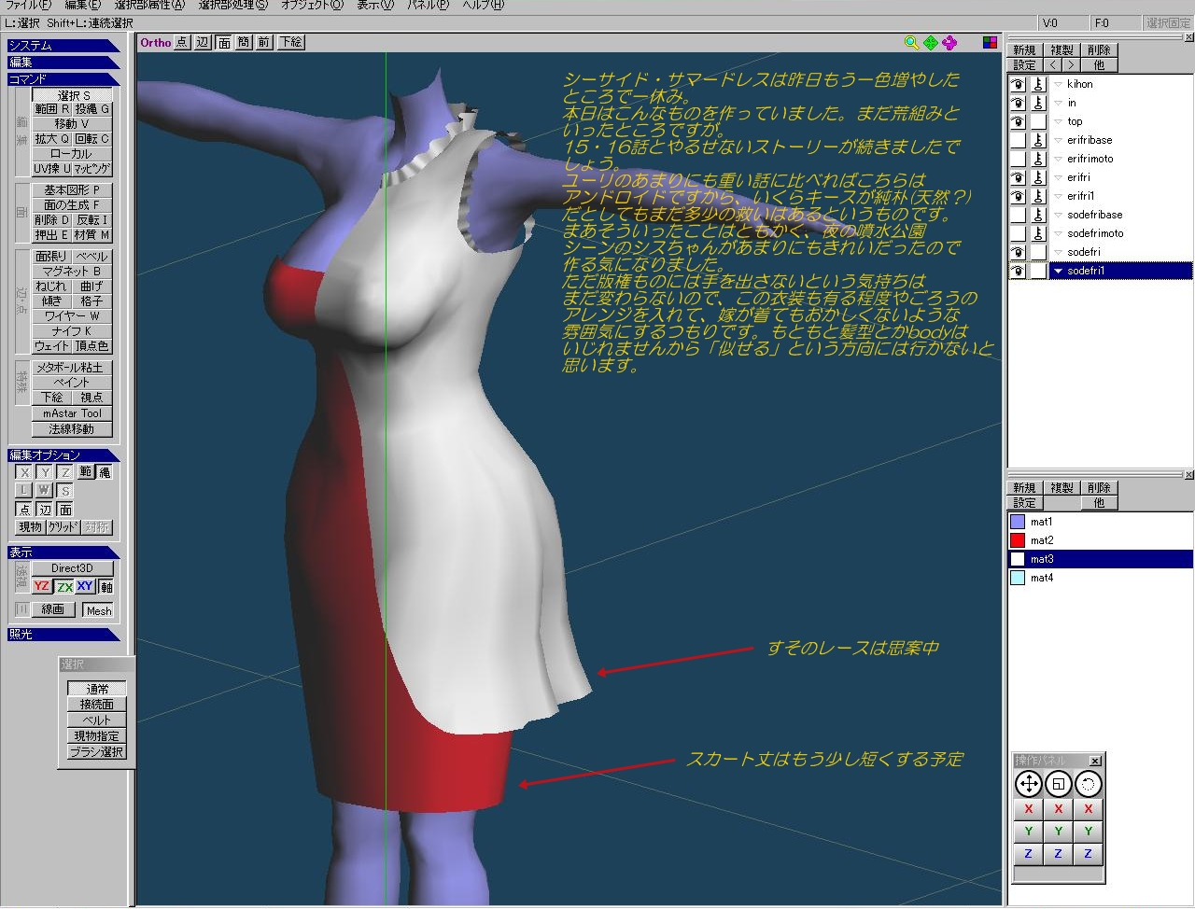The height and width of the screenshot is (909, 1195).
Task: Select the red mat2 material swatch
Action: click(x=1018, y=540)
